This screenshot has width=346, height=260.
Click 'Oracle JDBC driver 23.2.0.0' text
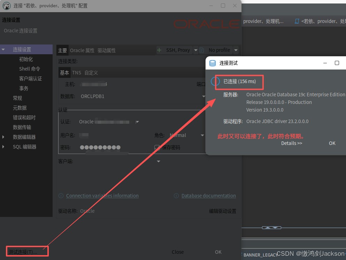[x=277, y=121]
